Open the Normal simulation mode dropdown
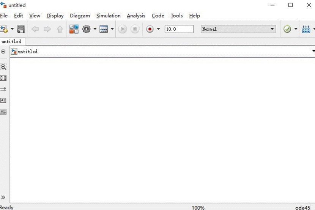Viewport: 315px width, 210px height. click(x=238, y=29)
